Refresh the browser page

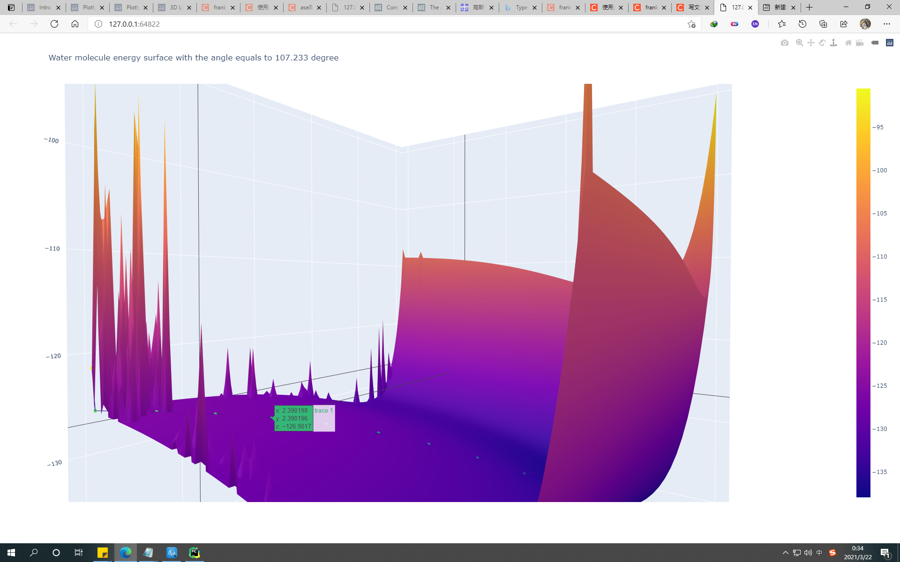point(54,24)
